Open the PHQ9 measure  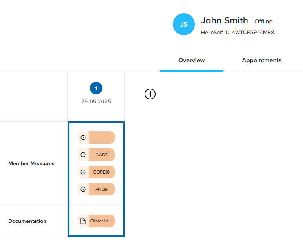[102, 189]
